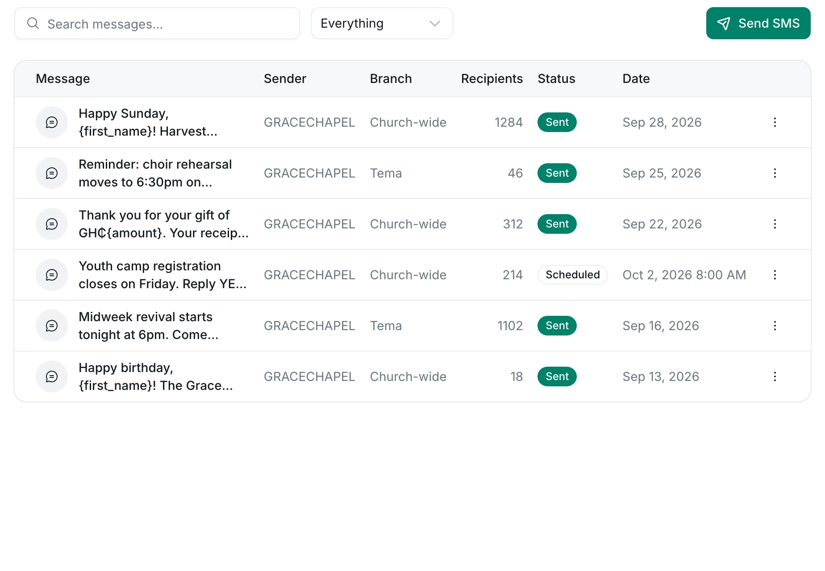Click Sent badge in Happy birthday row
Viewport: 825px width, 571px height.
coord(557,377)
